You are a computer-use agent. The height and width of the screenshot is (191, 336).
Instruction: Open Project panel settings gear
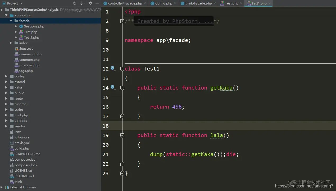click(x=90, y=3)
